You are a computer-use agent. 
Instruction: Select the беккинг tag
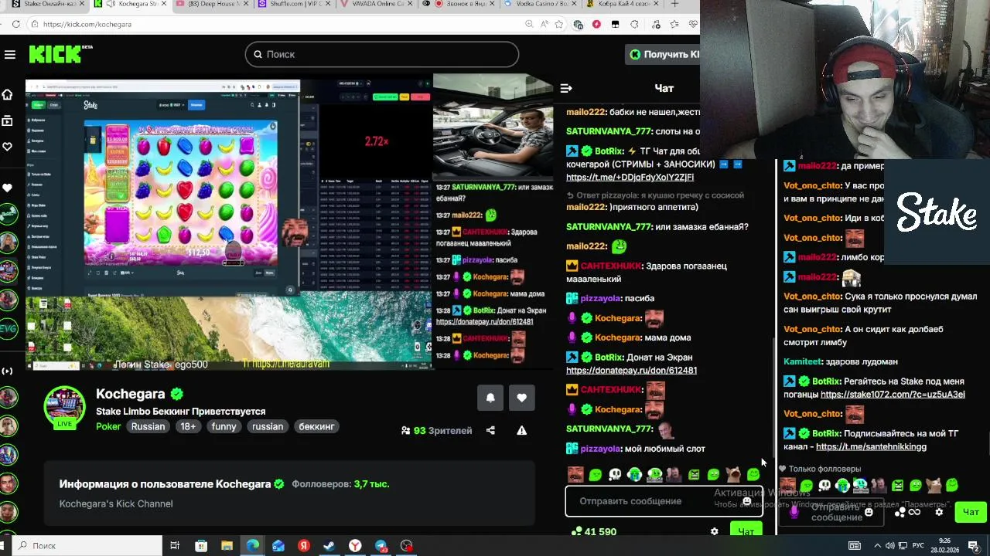[316, 426]
